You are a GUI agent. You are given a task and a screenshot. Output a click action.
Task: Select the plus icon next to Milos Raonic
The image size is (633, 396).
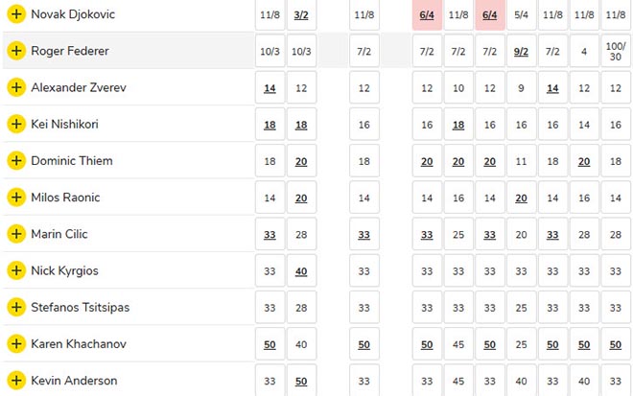pyautogui.click(x=15, y=197)
